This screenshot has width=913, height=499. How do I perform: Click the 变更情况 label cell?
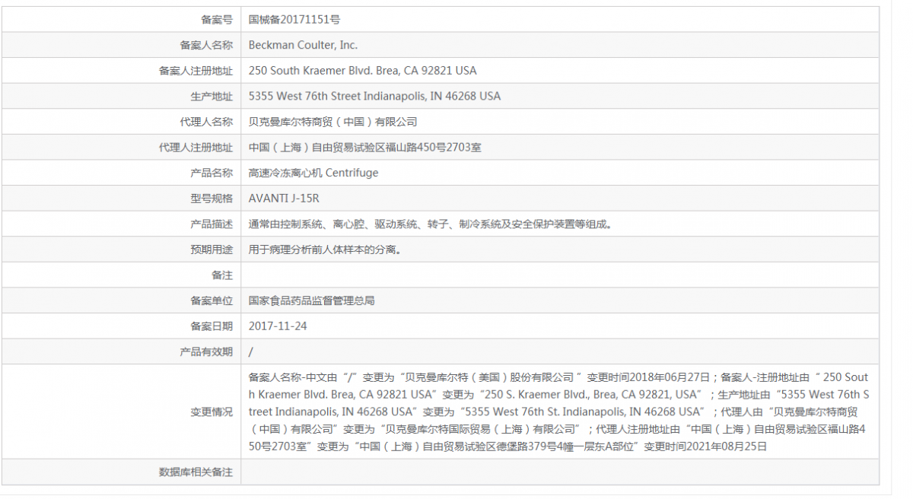click(x=212, y=412)
